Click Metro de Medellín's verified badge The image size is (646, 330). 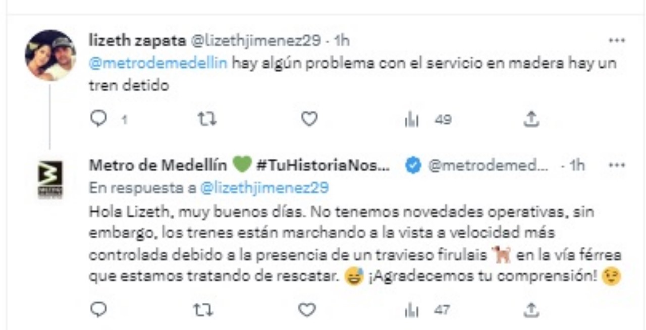pos(414,165)
